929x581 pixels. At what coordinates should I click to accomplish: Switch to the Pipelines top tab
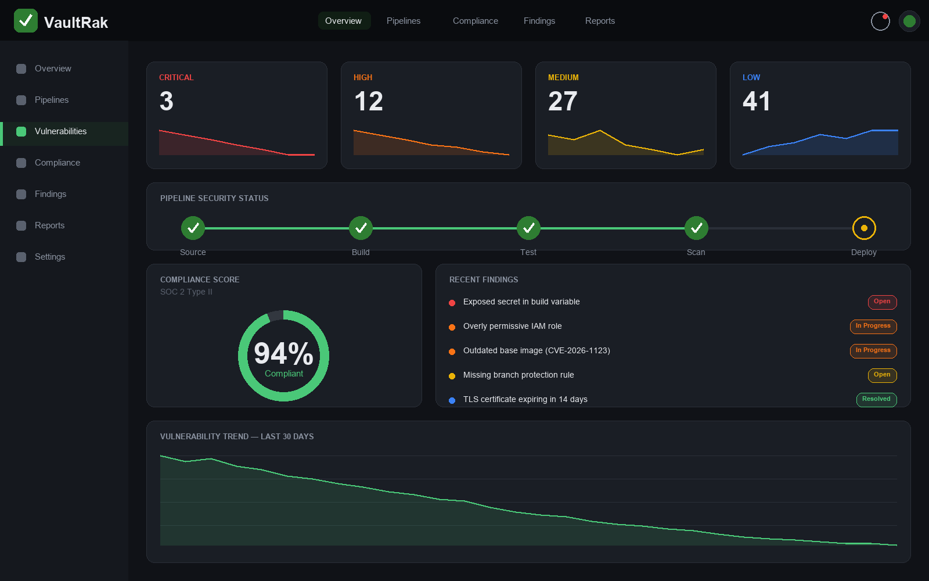click(x=404, y=21)
